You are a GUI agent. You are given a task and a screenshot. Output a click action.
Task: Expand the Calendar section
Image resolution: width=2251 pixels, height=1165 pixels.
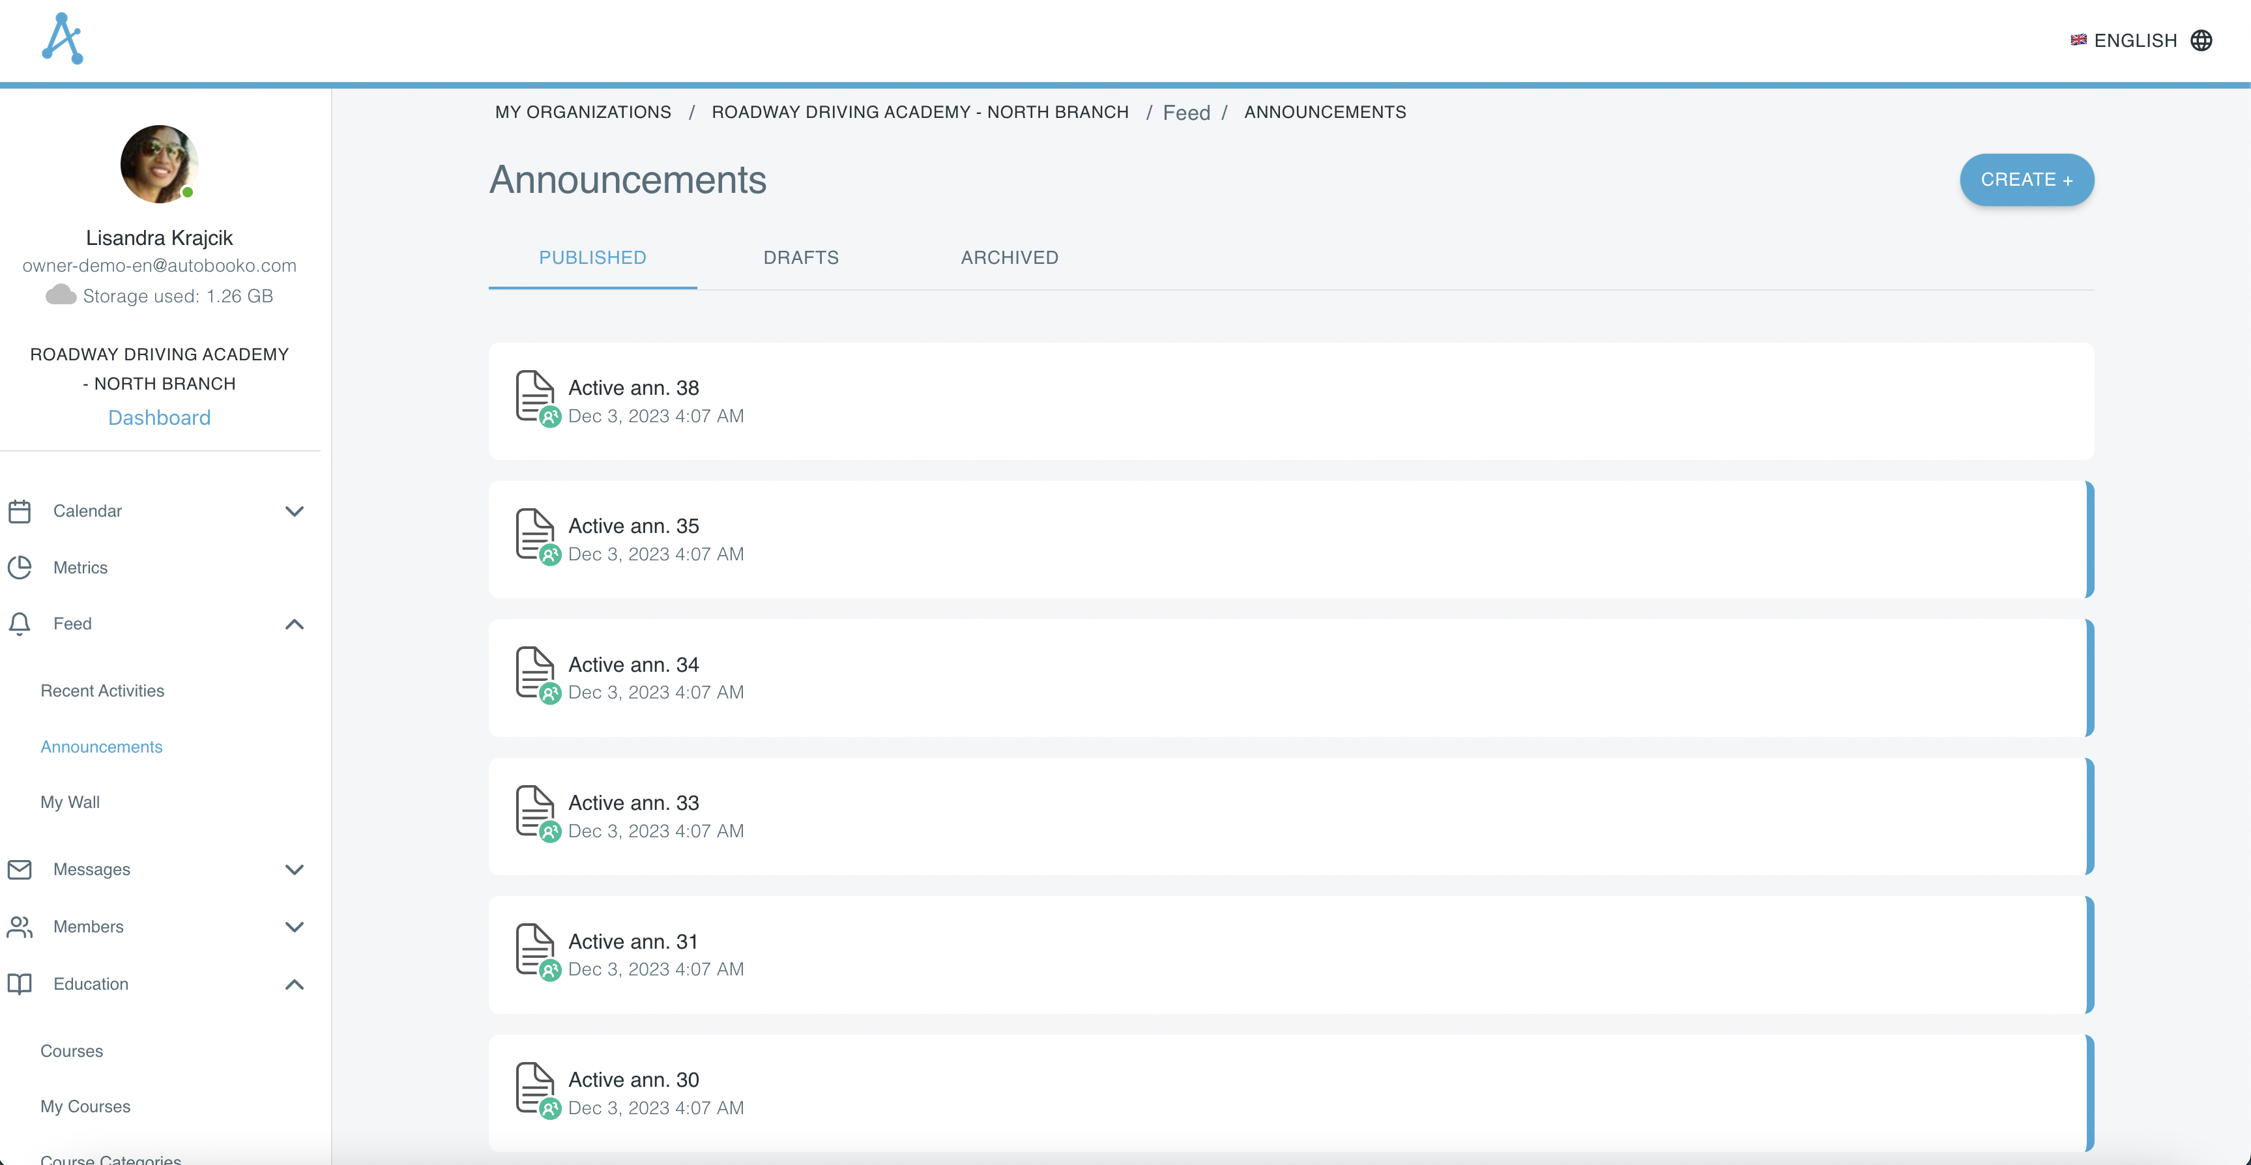pyautogui.click(x=295, y=510)
